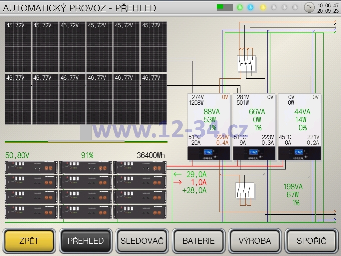Click the yellow status indicator light
Viewport: 341px width, 256px height.
[x=263, y=7]
